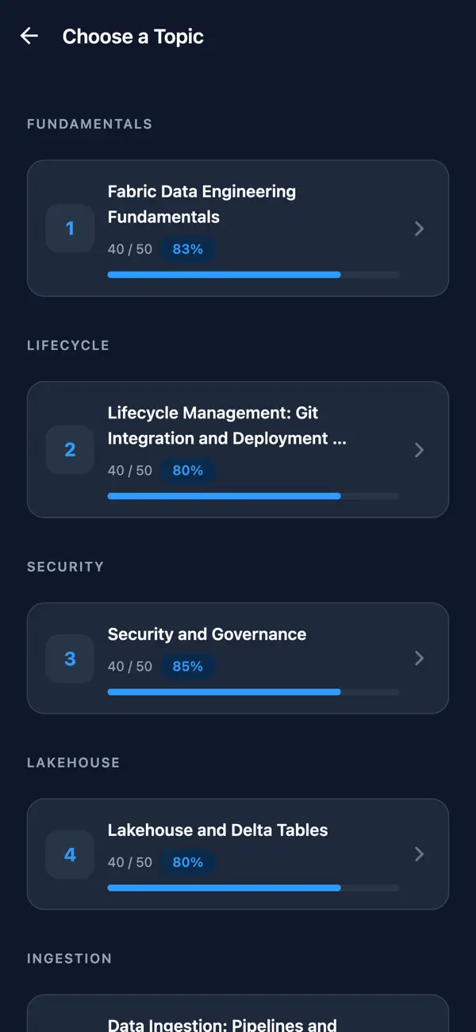This screenshot has height=1032, width=476.
Task: Click the Lakehouse topic progress bar
Action: (x=253, y=888)
